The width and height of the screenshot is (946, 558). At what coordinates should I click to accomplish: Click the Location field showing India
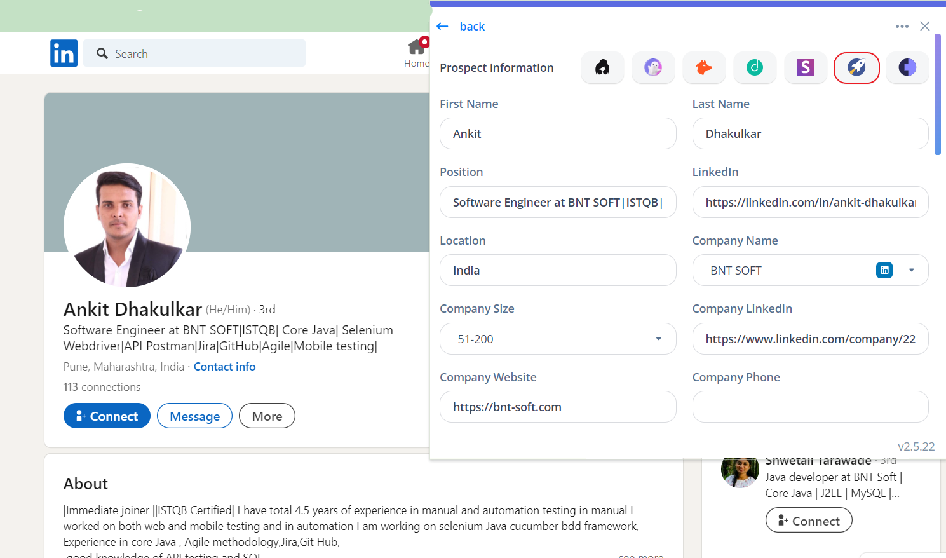pyautogui.click(x=558, y=270)
